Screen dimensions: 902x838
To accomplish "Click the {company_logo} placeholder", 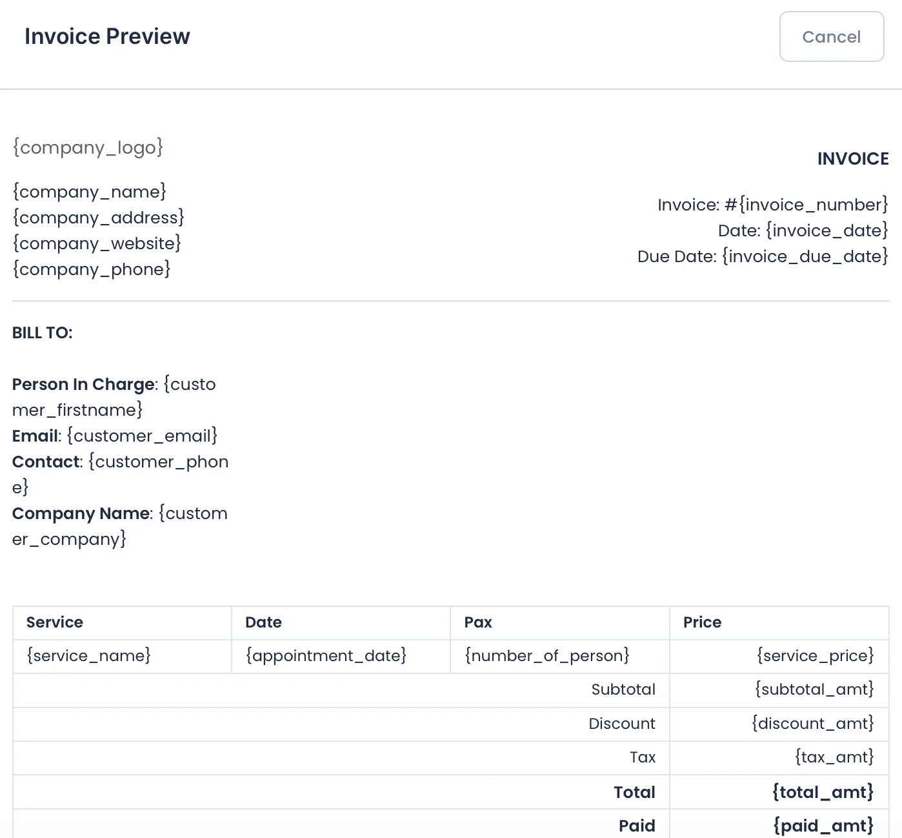I will tap(88, 148).
